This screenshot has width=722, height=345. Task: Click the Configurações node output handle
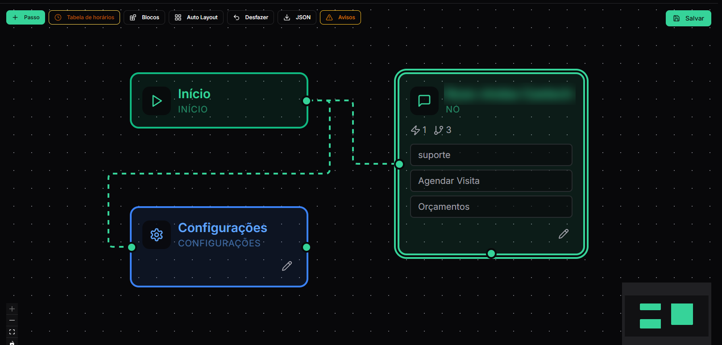coord(307,247)
